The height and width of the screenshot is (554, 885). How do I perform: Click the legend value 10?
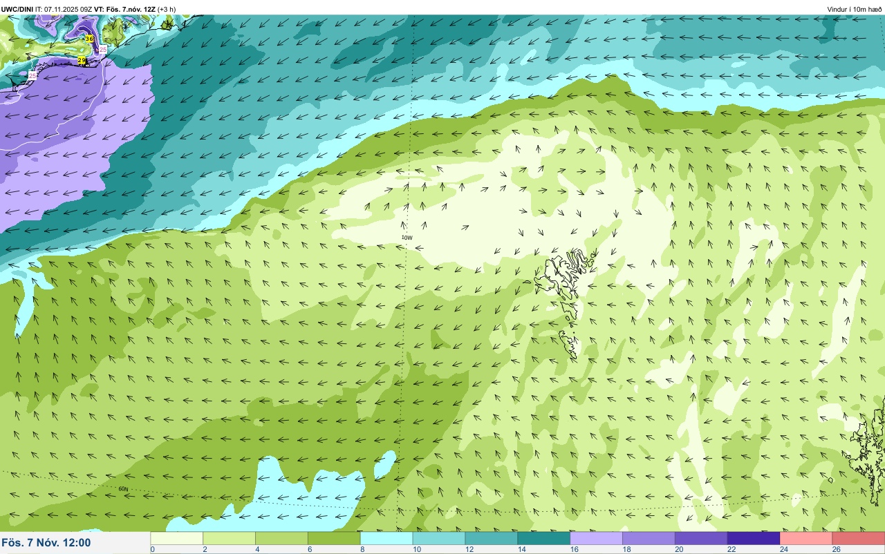coord(417,550)
